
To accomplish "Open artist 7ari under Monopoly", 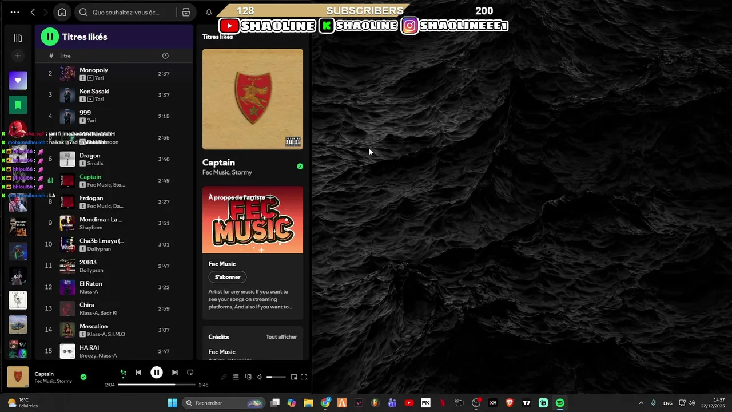I will [x=100, y=78].
